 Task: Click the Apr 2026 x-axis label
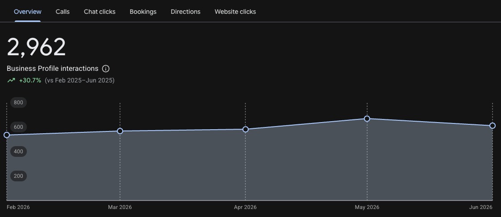tap(245, 207)
